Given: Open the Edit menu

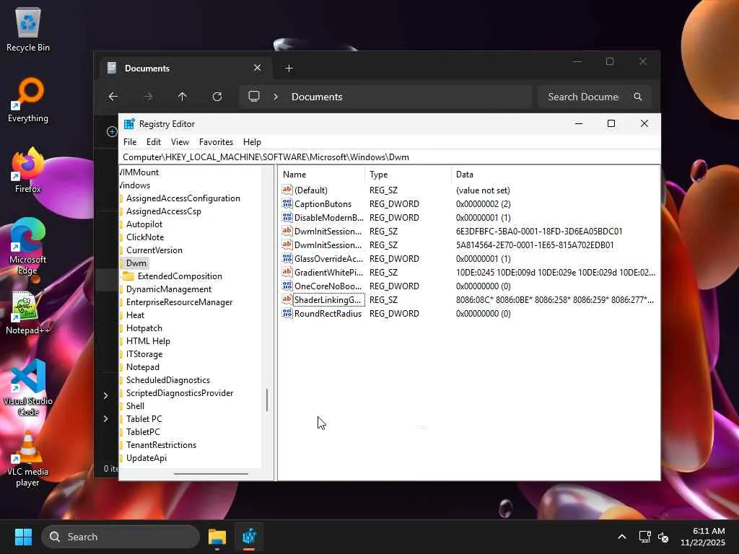Looking at the screenshot, I should [154, 142].
